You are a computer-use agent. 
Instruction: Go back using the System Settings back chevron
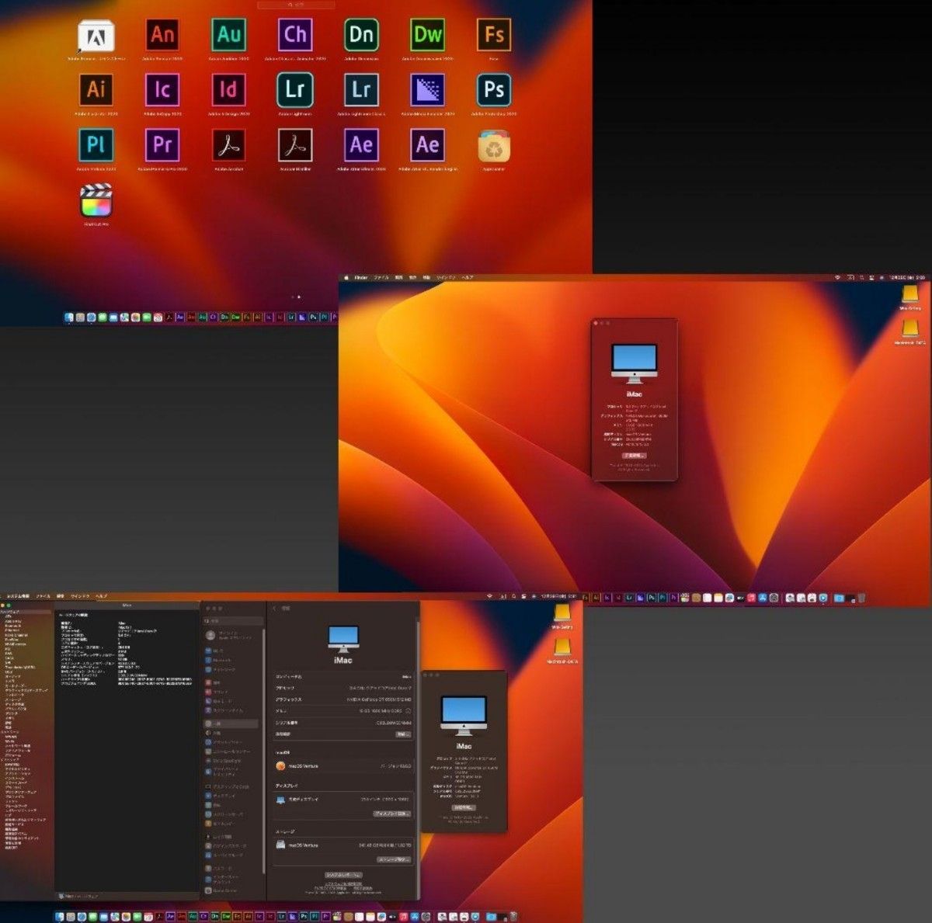coord(275,609)
